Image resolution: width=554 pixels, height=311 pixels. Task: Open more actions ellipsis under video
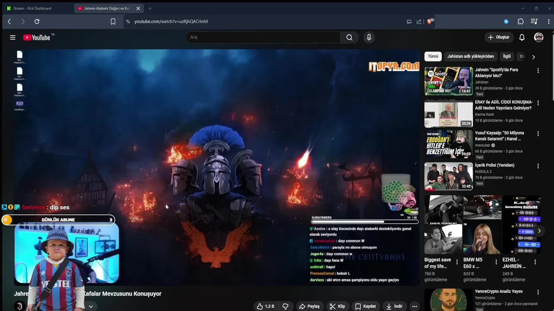(x=415, y=306)
